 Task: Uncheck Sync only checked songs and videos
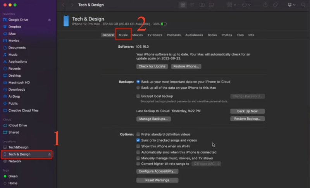[x=138, y=140]
